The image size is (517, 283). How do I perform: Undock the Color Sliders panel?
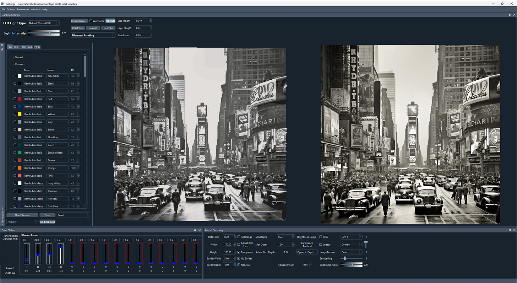coord(195,230)
